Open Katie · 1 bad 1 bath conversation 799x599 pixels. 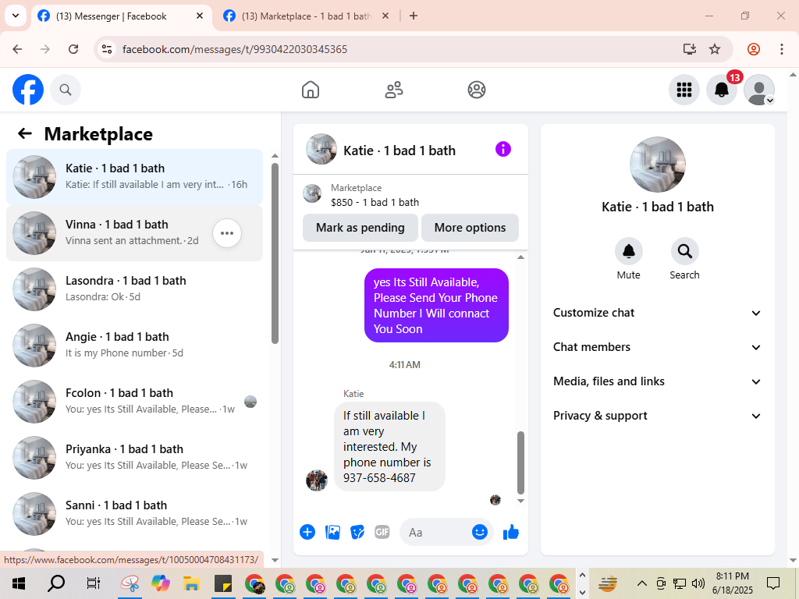[134, 177]
